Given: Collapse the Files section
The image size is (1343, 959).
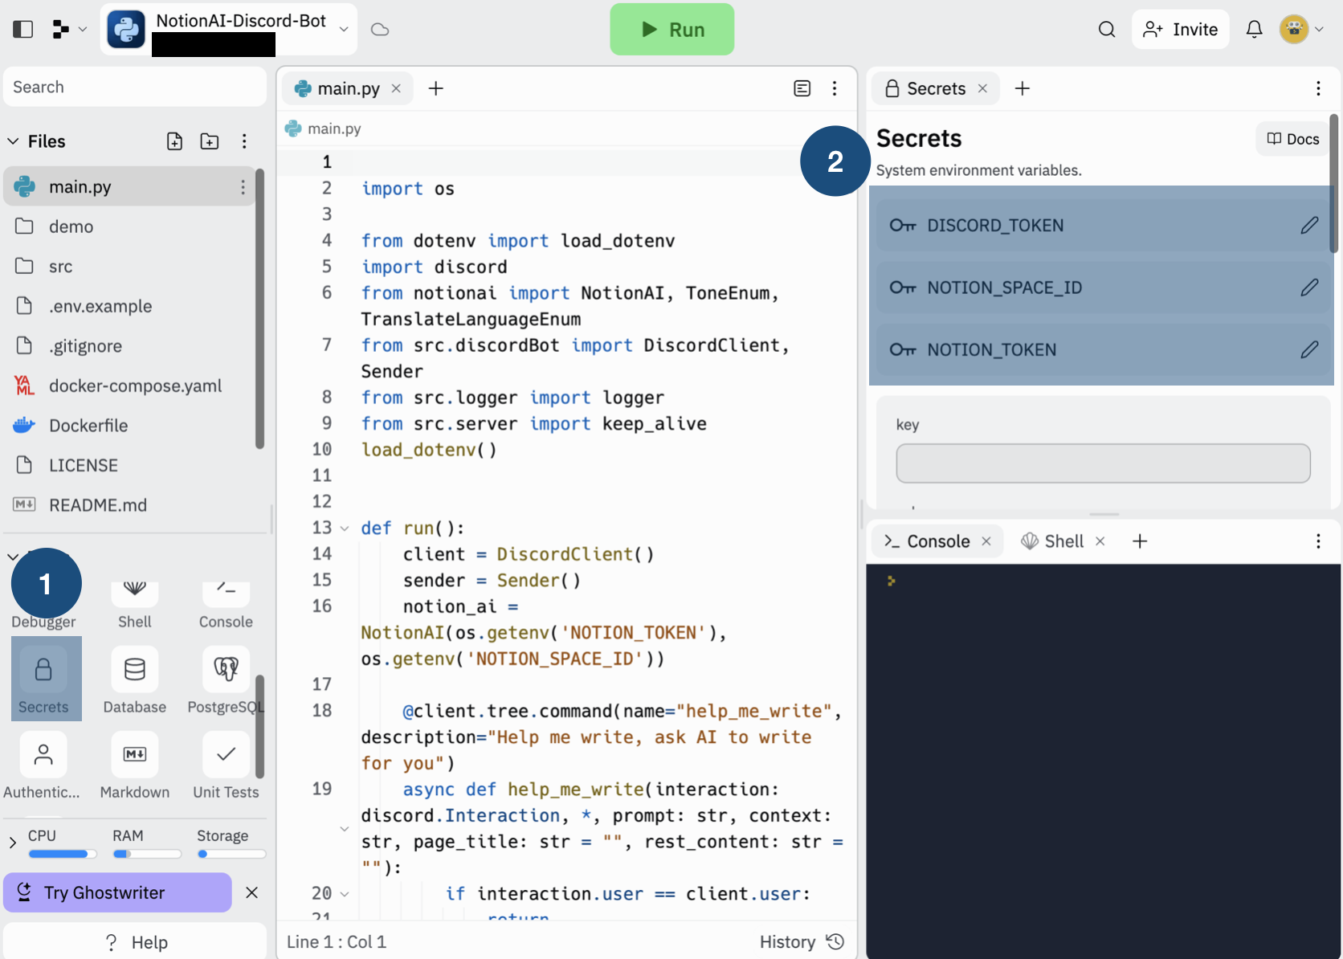Looking at the screenshot, I should 13,141.
